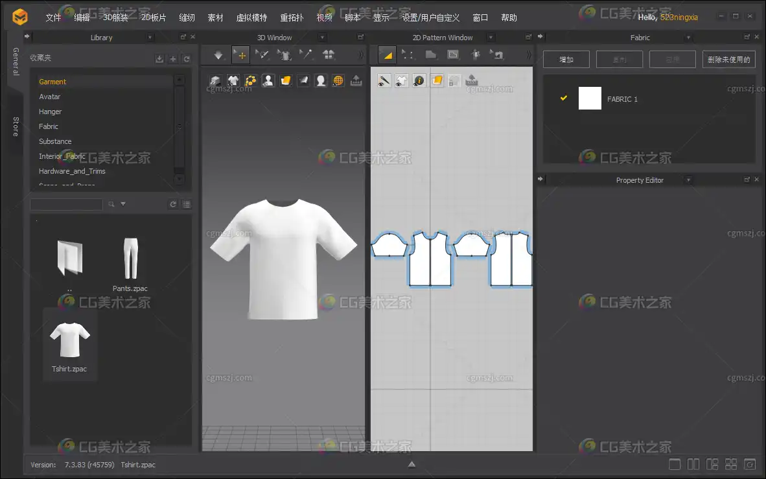Click the download icon beside 收藏夹
The image size is (766, 479).
pos(159,59)
